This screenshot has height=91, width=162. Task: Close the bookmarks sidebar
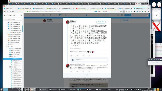tap(22, 15)
